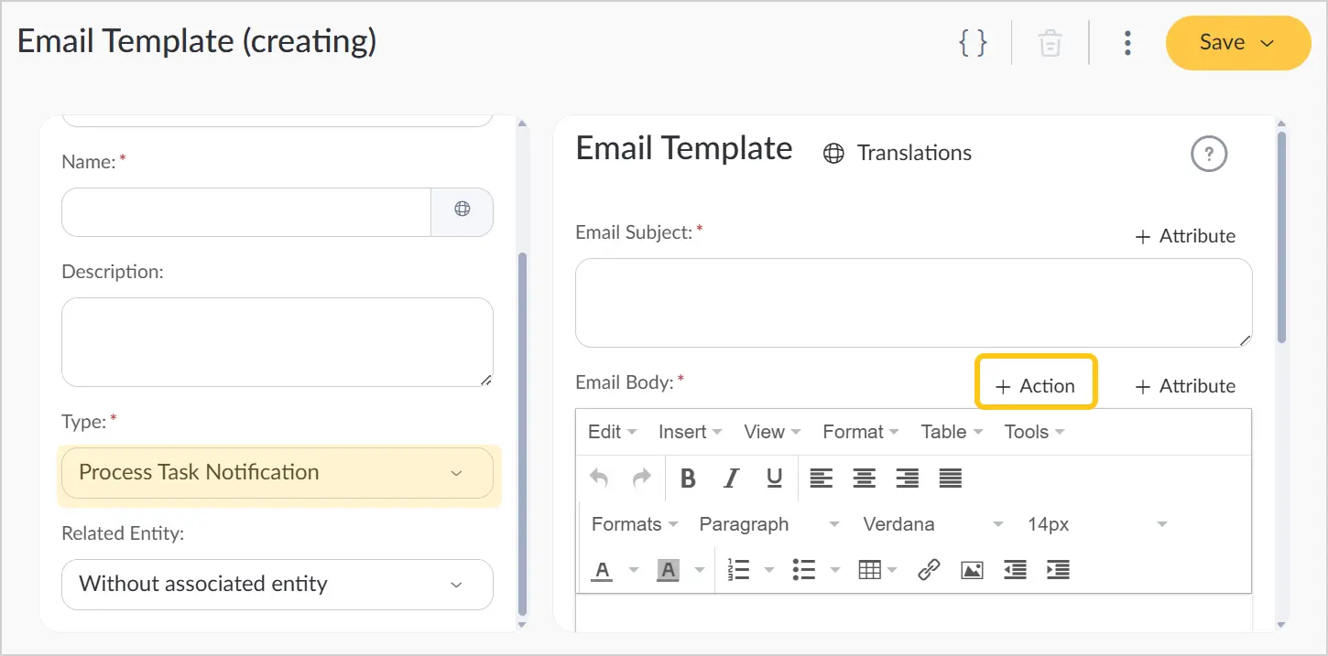Justify the text alignment
The width and height of the screenshot is (1328, 656).
pyautogui.click(x=951, y=478)
